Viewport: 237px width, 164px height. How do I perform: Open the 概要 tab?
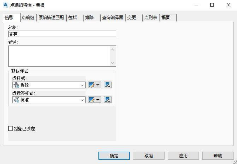coord(168,18)
